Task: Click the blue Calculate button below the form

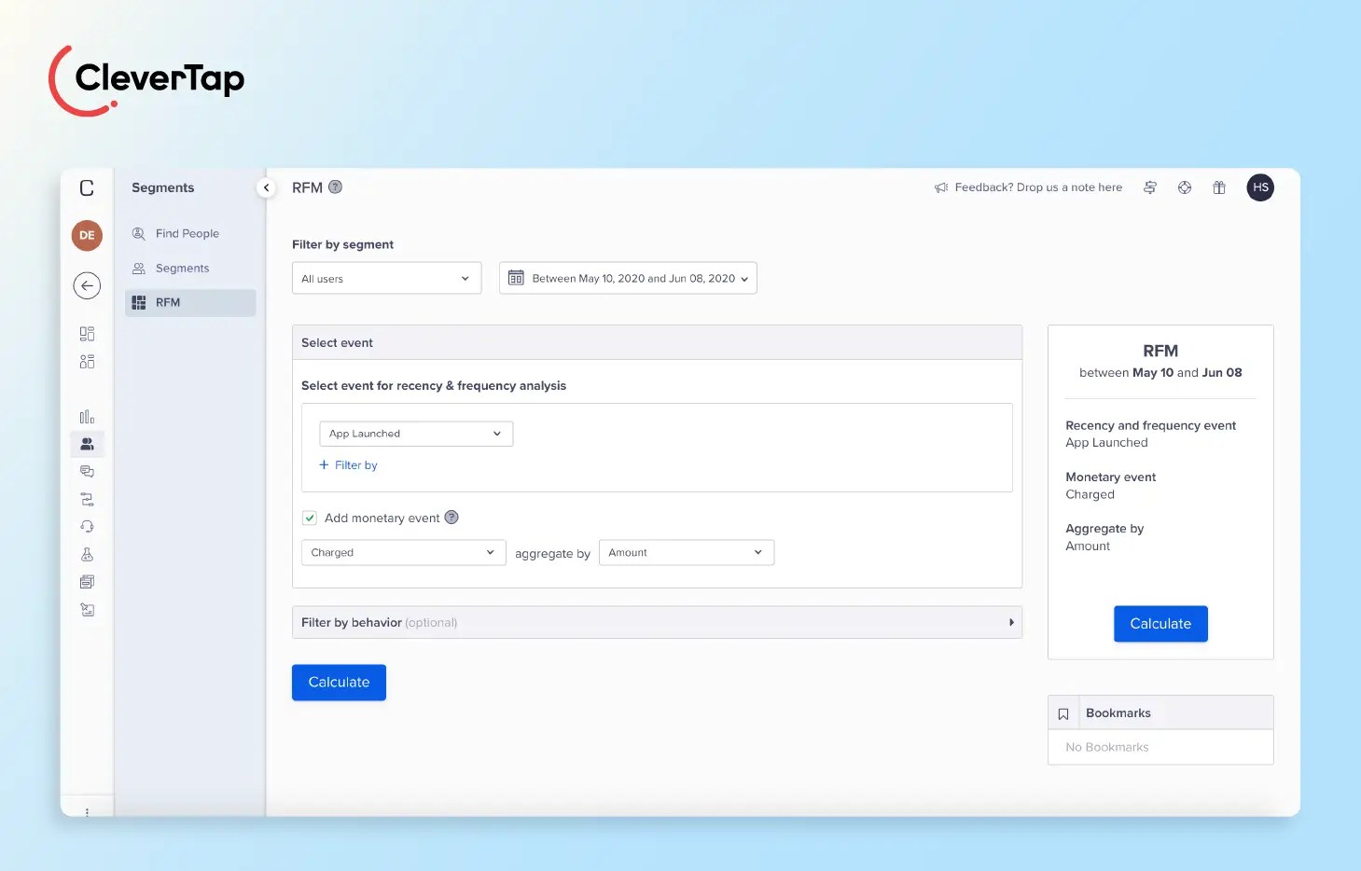Action: [339, 682]
